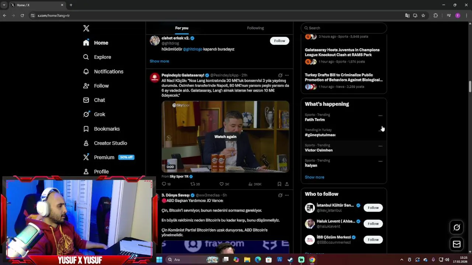This screenshot has width=472, height=265.
Task: Open more options for Fatih Terim trend
Action: [380, 116]
